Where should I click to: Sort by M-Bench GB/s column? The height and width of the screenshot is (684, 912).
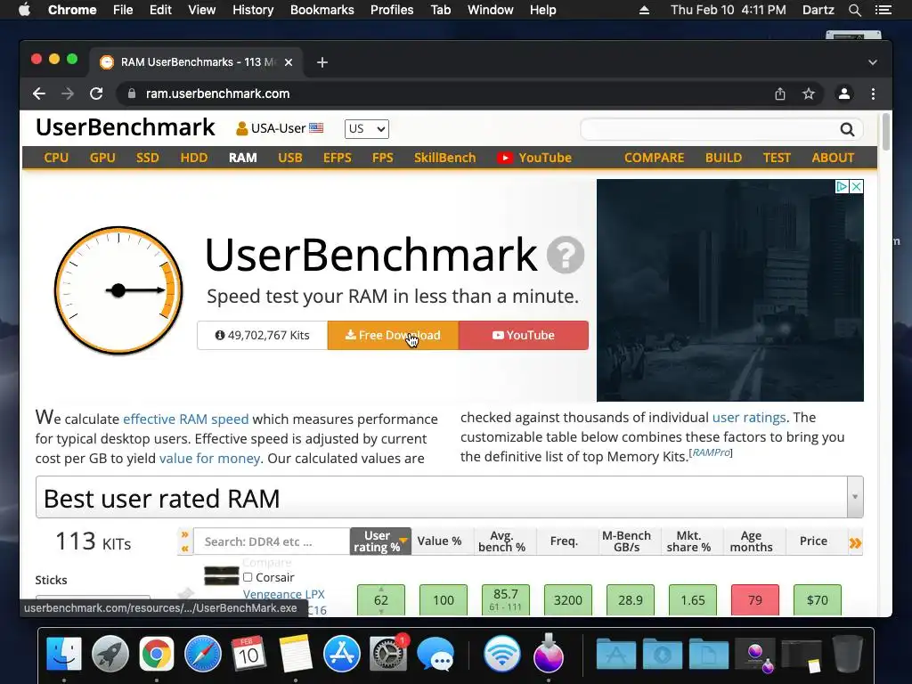click(626, 541)
